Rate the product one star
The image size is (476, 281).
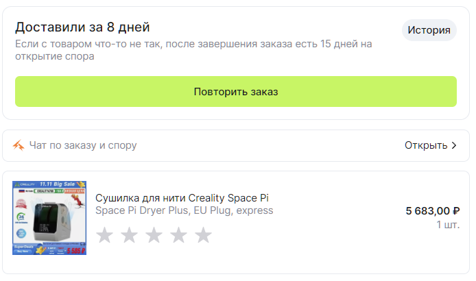click(x=104, y=236)
